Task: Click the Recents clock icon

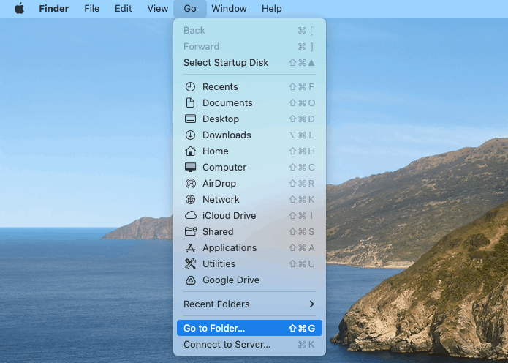Action: point(190,86)
